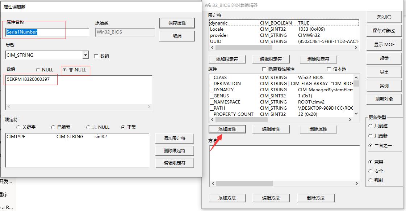Screen dimensions: 406x211
Task: Click 添加方法 to add a method
Action: (x=227, y=198)
